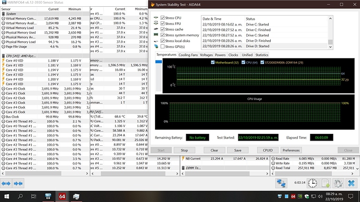
Task: Click fourth panel vertical scroll down arrow
Action: pyautogui.click(x=357, y=168)
